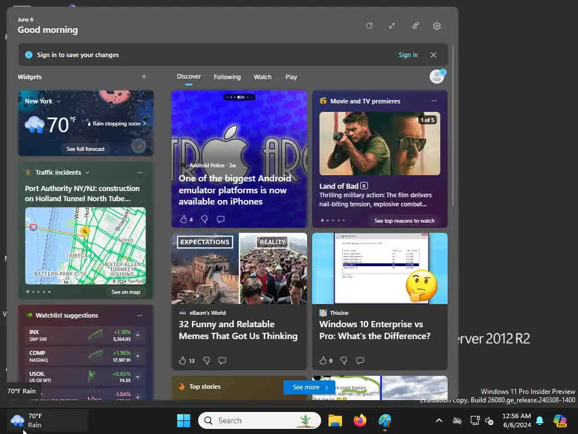The width and height of the screenshot is (578, 434).
Task: Open the paint palette app in taskbar
Action: coord(384,420)
